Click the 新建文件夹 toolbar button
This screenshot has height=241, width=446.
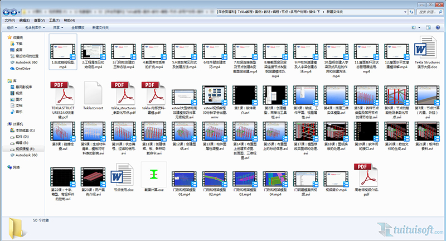[100, 27]
